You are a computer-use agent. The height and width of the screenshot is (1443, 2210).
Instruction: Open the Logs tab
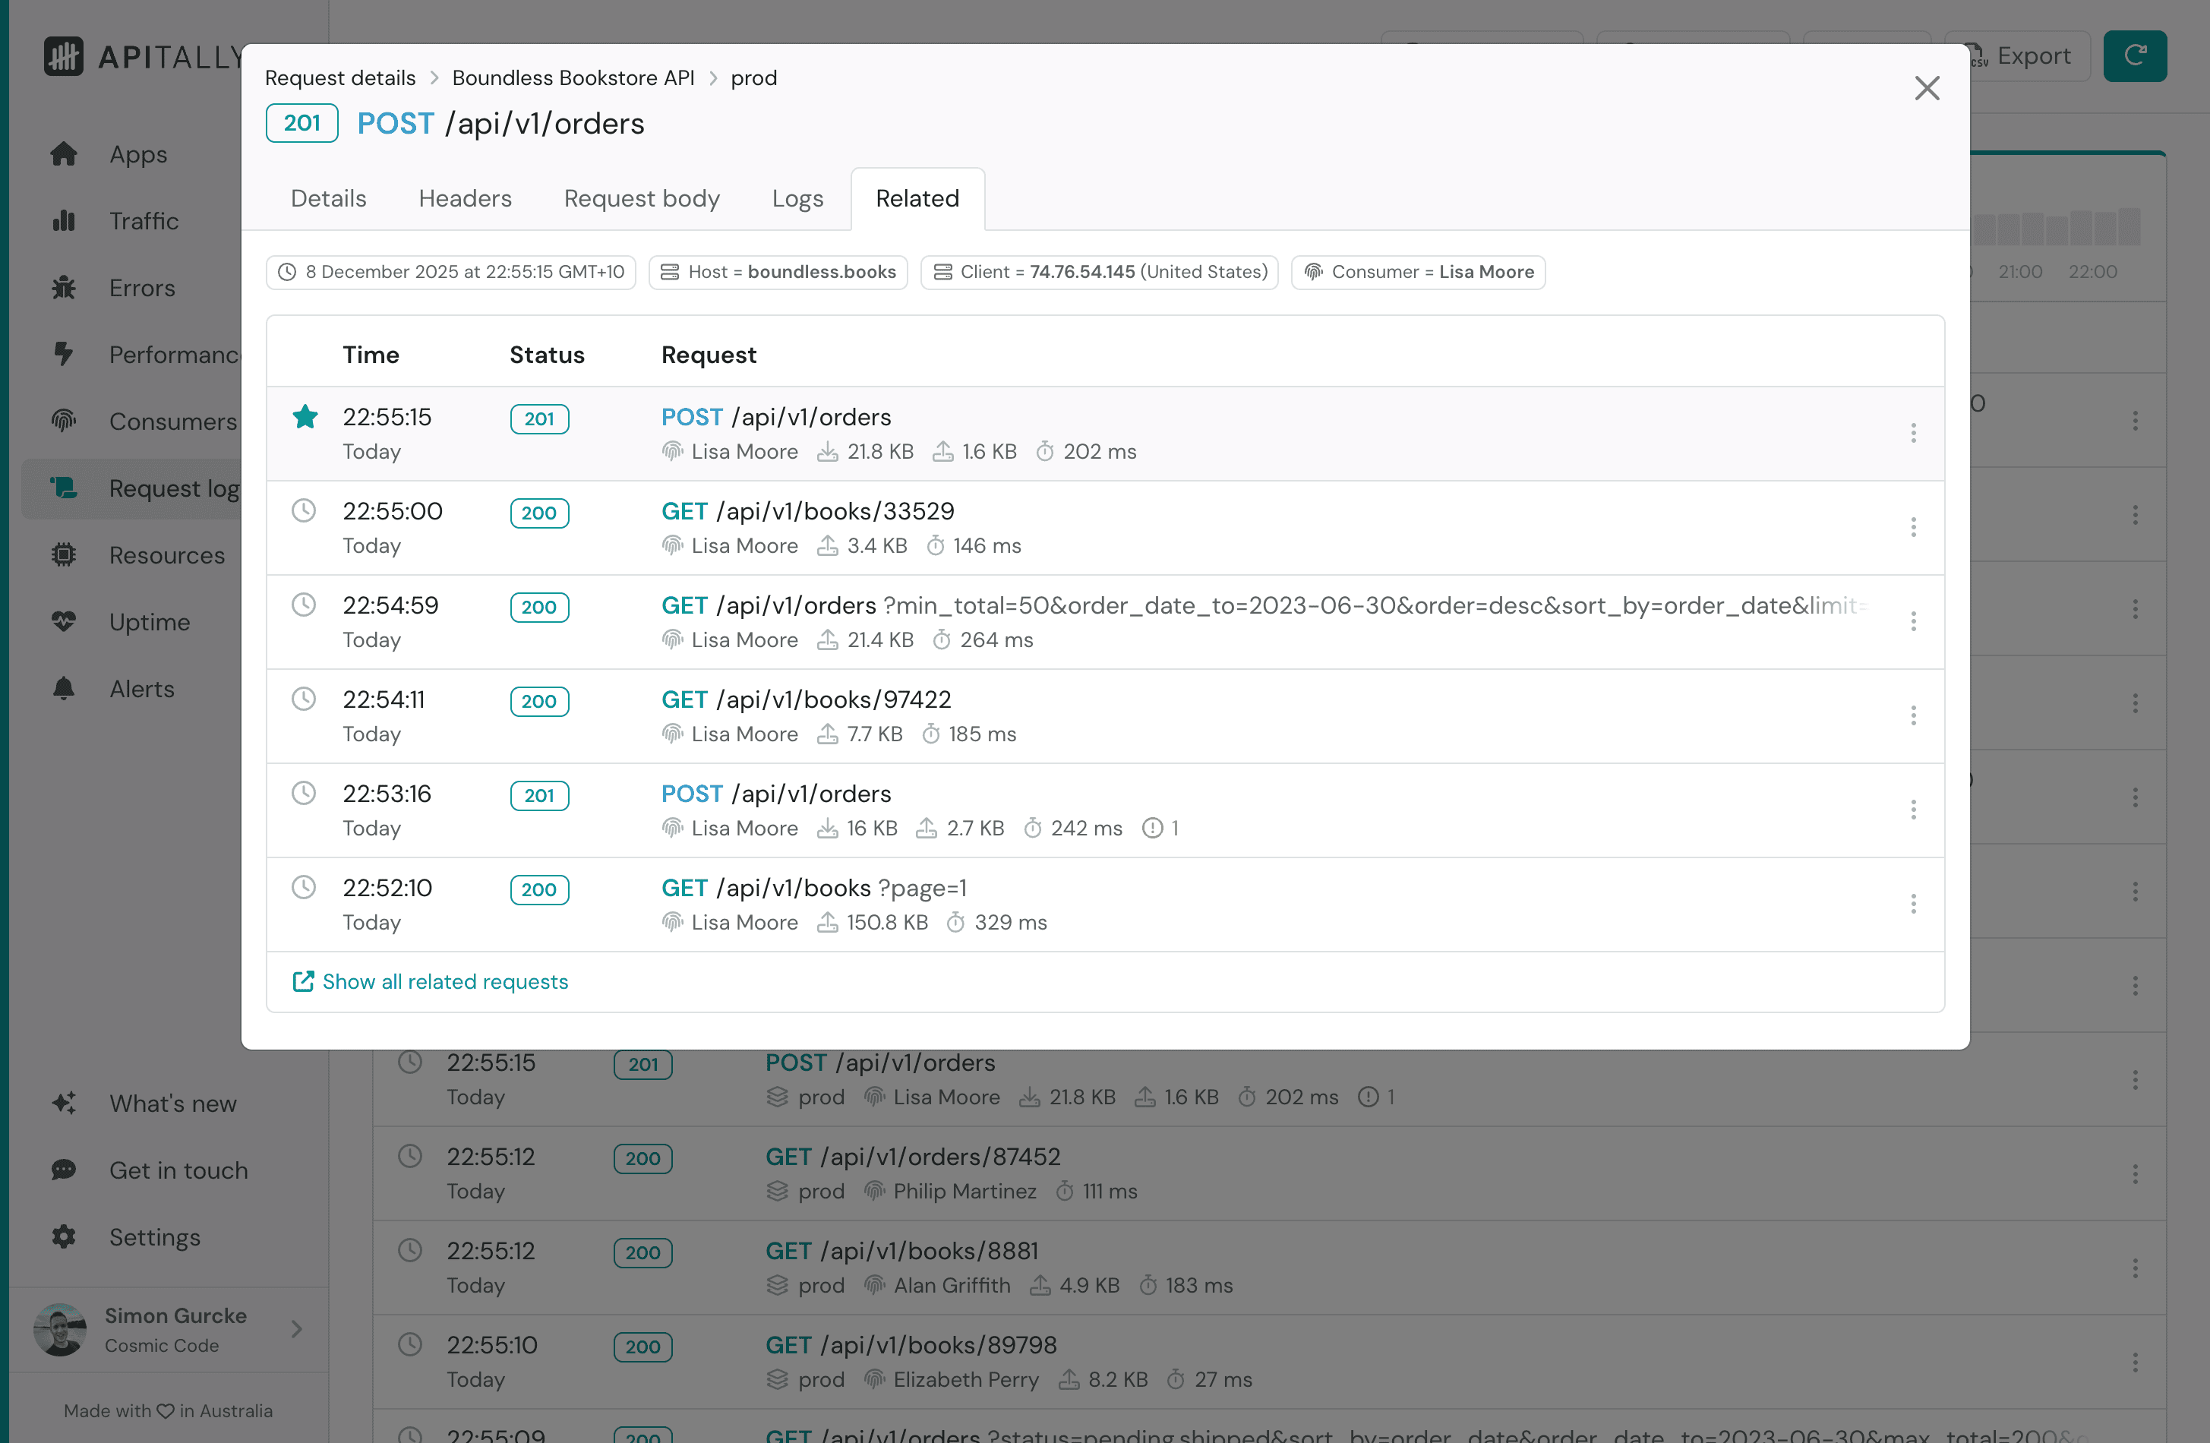[x=797, y=199]
